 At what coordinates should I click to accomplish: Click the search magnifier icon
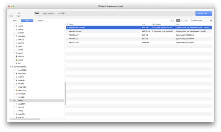192,20
